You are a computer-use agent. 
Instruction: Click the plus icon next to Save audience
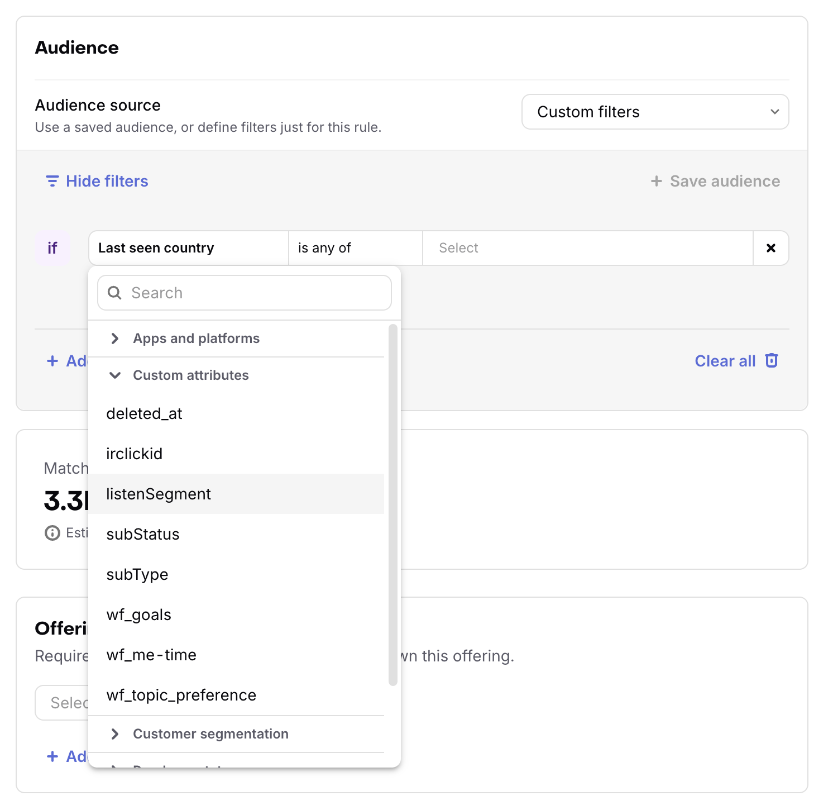[x=657, y=181]
